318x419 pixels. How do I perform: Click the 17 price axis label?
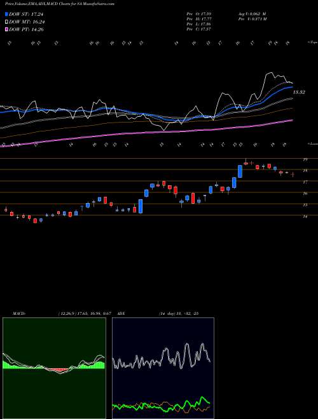click(305, 182)
